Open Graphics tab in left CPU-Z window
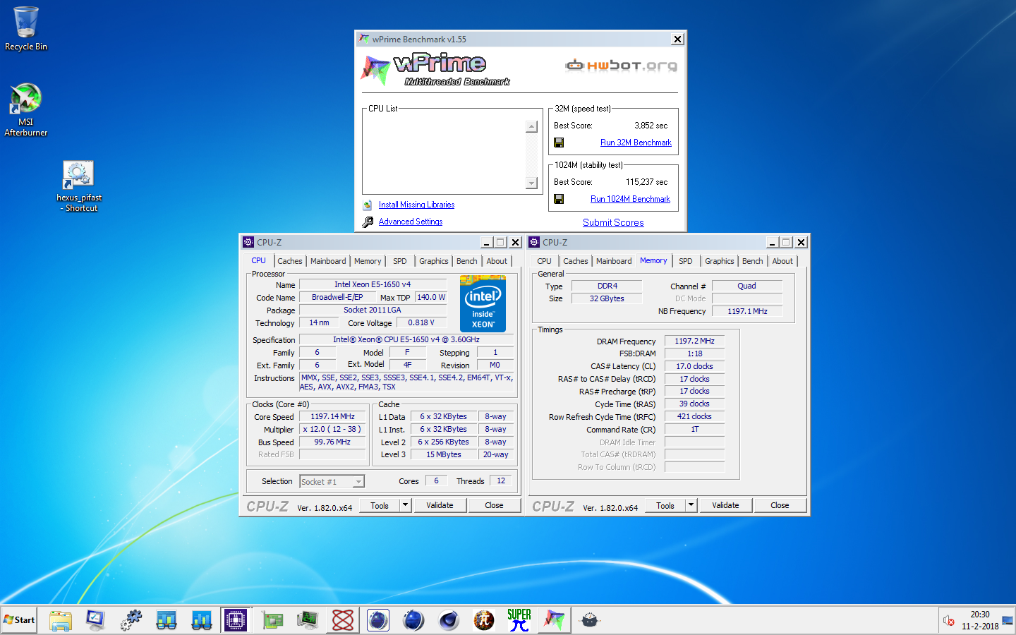 tap(433, 261)
